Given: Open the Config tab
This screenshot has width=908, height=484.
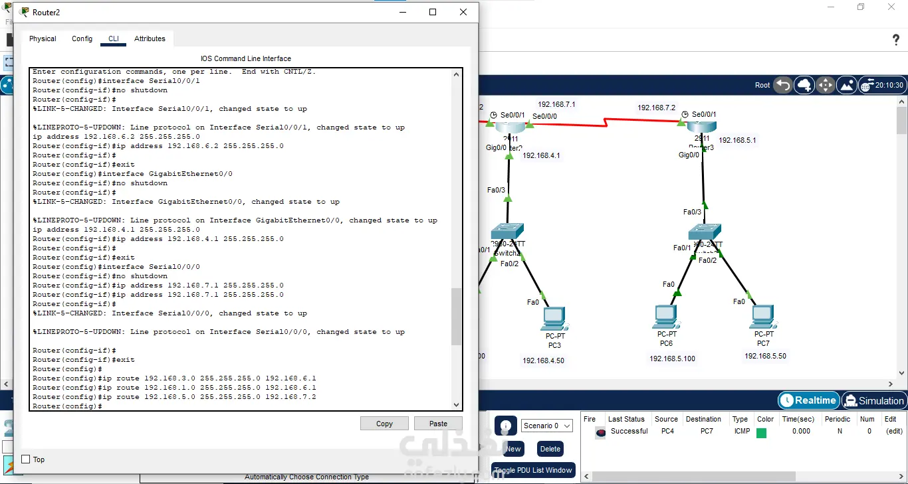Looking at the screenshot, I should (82, 39).
